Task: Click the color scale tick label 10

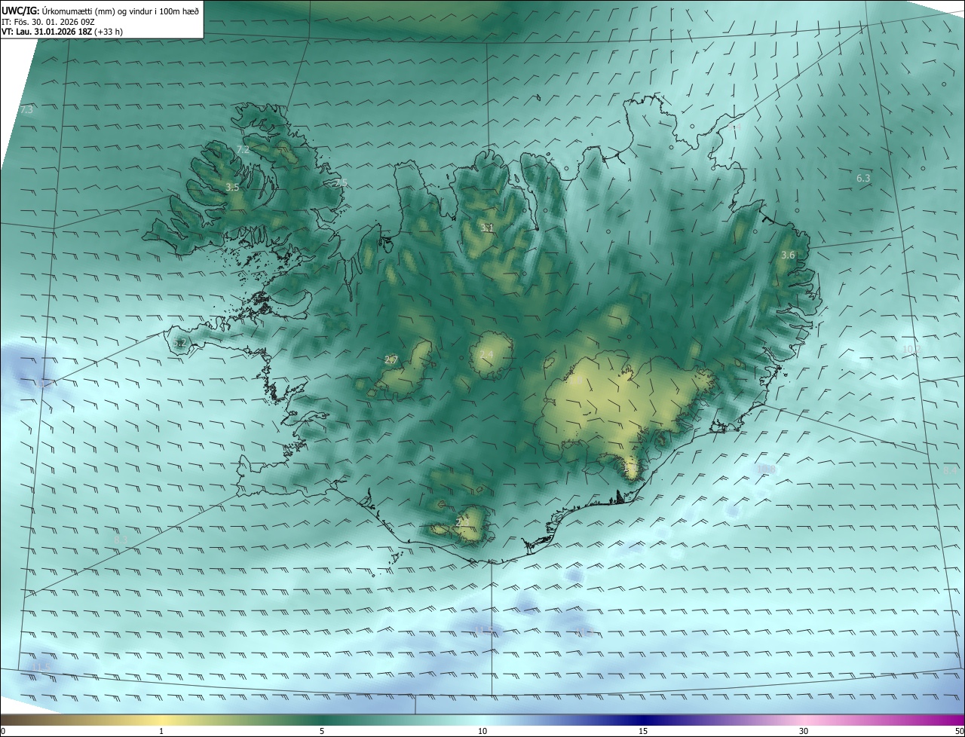Action: coord(482,731)
